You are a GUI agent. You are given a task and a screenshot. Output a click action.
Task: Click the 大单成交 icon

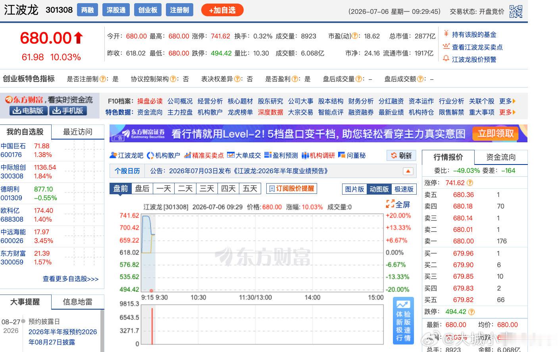click(x=231, y=155)
